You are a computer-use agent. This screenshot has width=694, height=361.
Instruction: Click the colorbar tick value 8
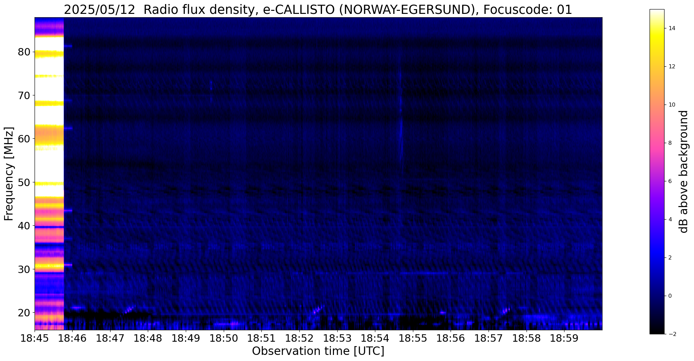pos(670,143)
